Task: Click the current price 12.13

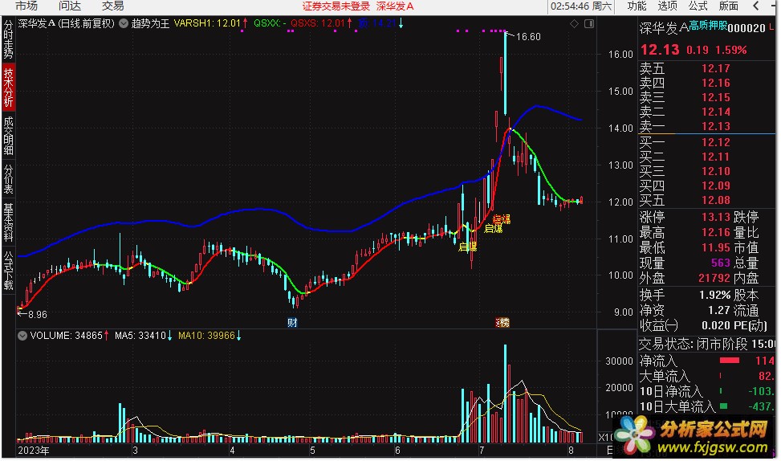Action: (x=660, y=50)
